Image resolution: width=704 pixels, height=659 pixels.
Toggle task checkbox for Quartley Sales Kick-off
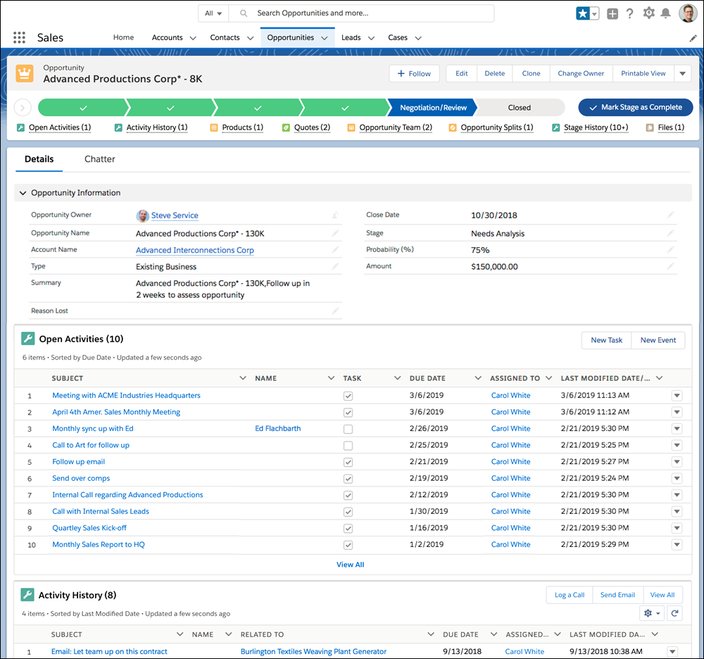[348, 529]
